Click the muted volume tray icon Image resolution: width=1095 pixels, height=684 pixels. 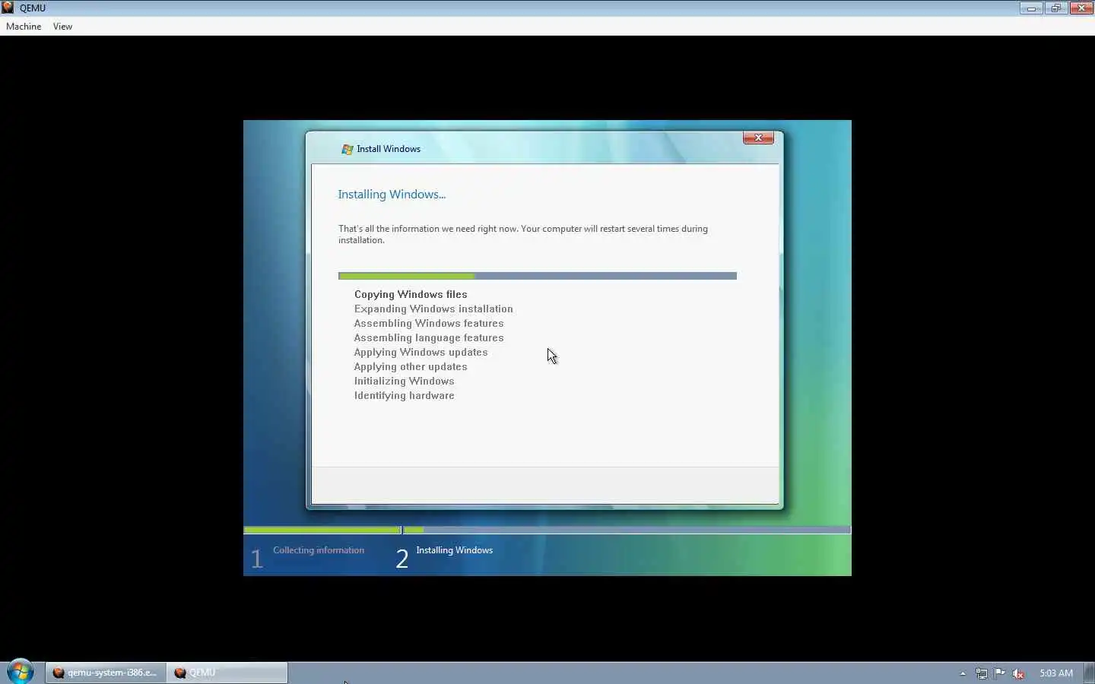pos(1018,673)
